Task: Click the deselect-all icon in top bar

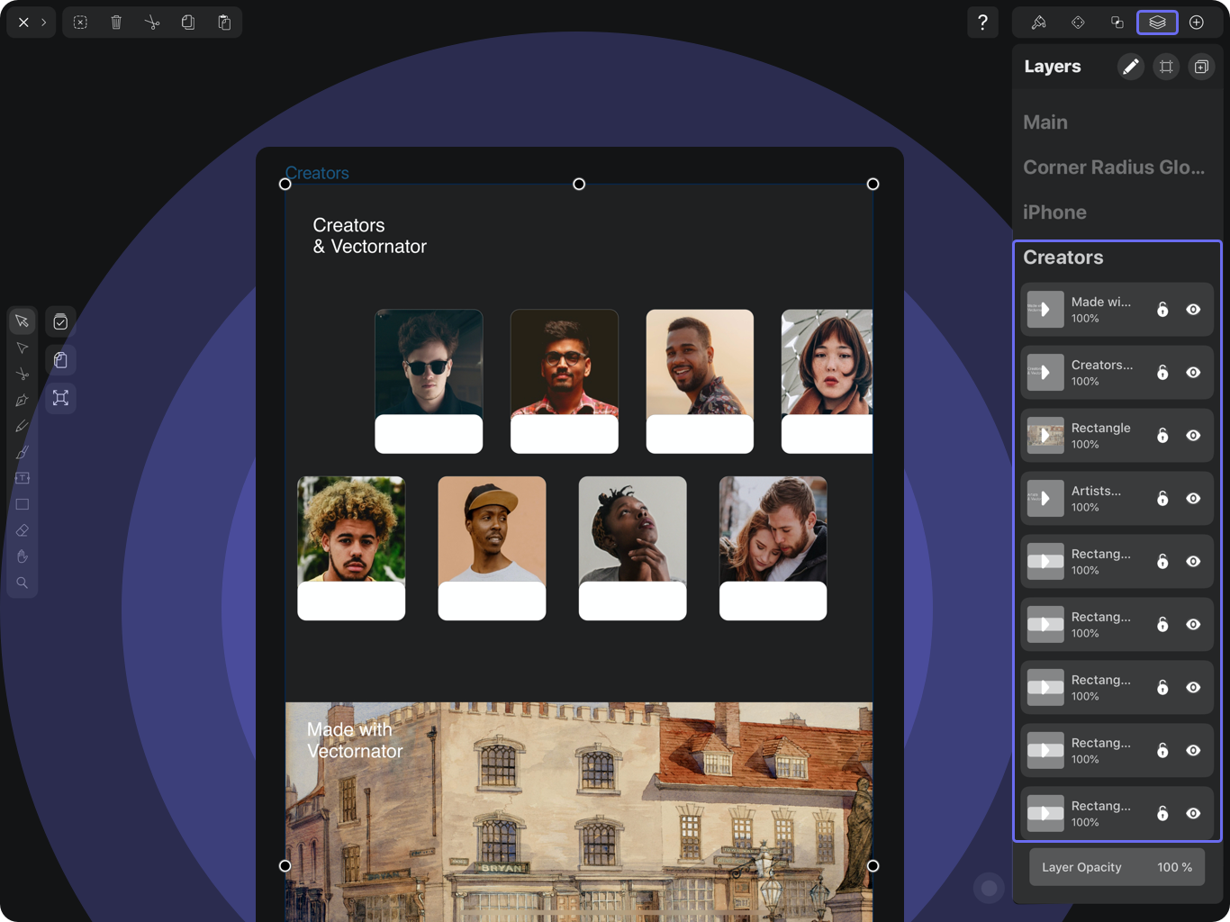Action: point(80,23)
